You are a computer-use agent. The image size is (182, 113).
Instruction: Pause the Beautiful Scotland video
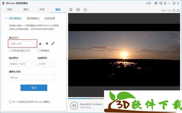(x=74, y=105)
